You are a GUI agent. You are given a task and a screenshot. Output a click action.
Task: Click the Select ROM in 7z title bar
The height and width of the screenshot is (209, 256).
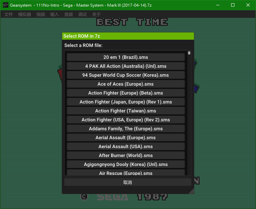click(128, 36)
